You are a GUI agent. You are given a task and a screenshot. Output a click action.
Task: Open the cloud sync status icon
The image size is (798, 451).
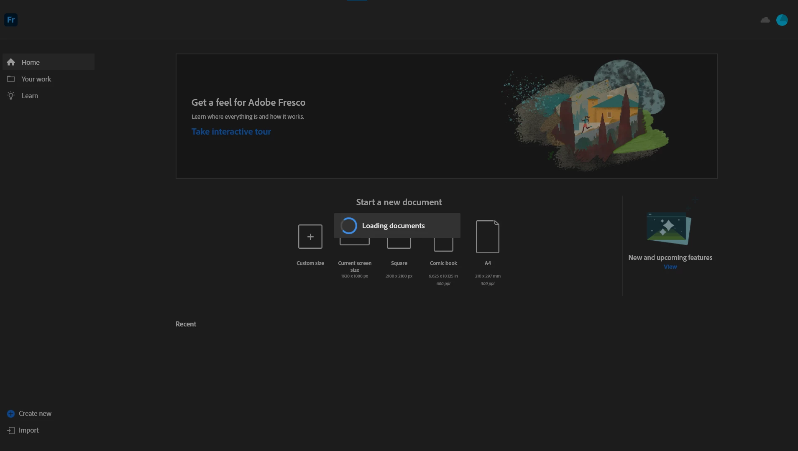tap(765, 20)
